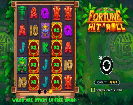Select the green K symbol
This screenshot has height=105, width=133.
click(45, 48)
